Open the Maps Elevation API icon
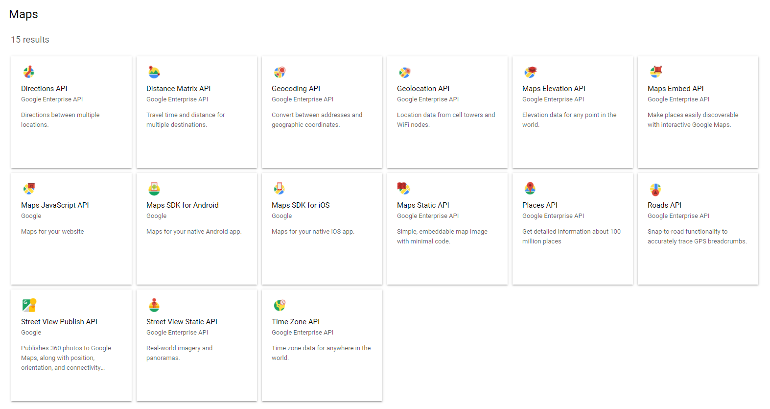The height and width of the screenshot is (409, 770). pos(530,72)
